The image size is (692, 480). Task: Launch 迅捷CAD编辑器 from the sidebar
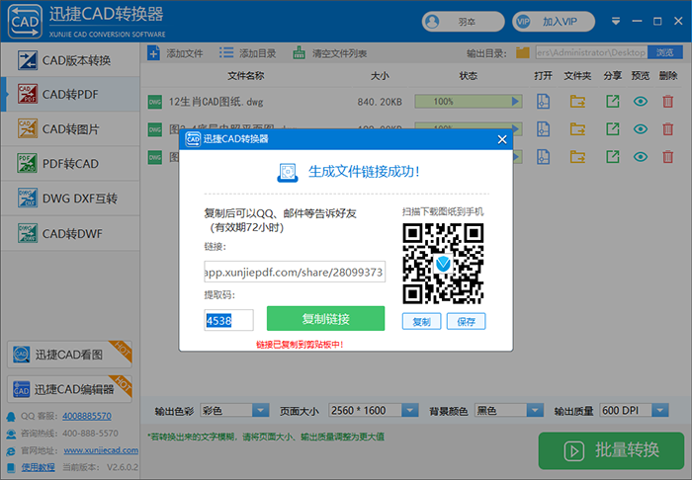coord(70,389)
